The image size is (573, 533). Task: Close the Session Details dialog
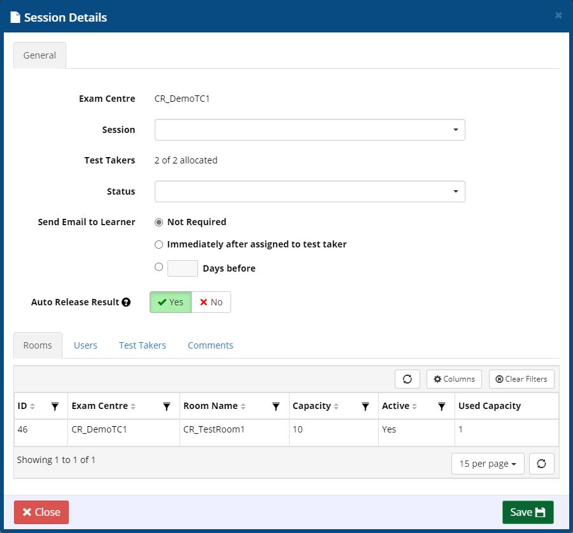pos(41,512)
